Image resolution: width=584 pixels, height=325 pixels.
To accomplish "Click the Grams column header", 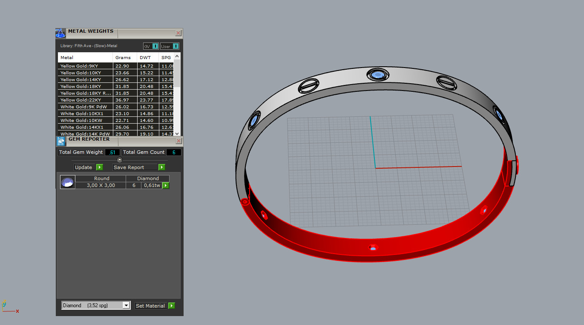I will (x=125, y=57).
